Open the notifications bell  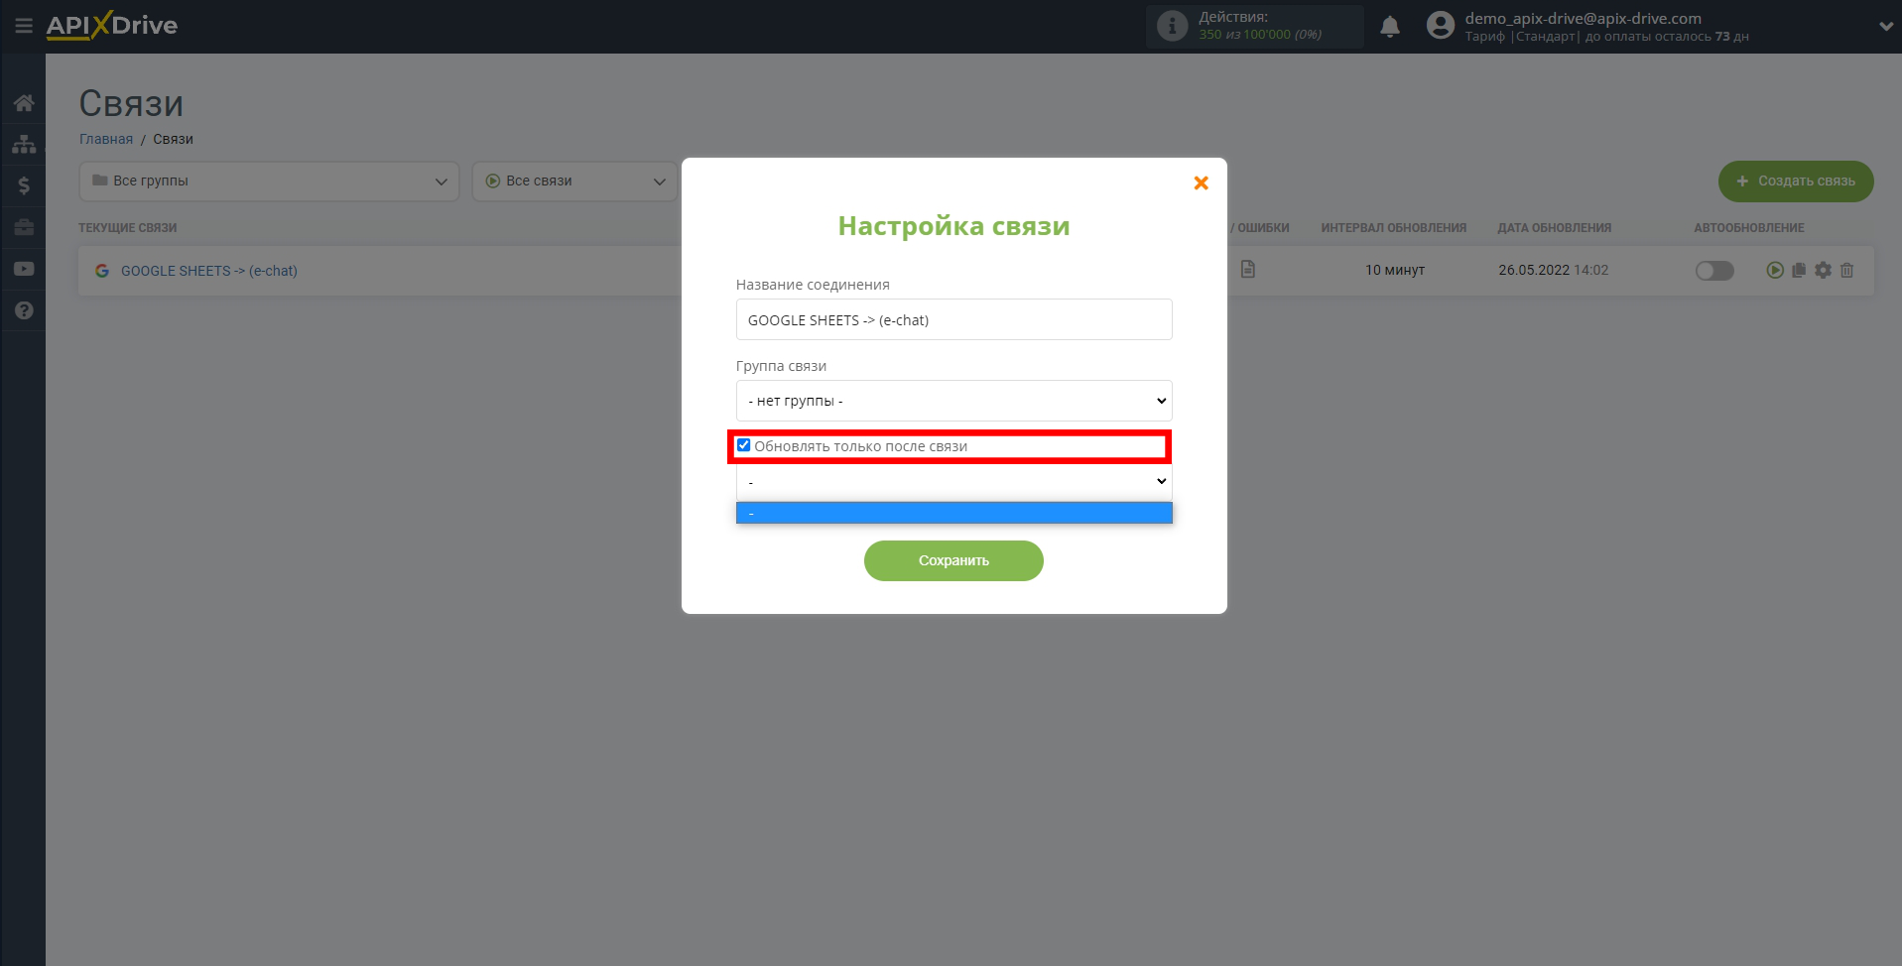click(x=1390, y=27)
